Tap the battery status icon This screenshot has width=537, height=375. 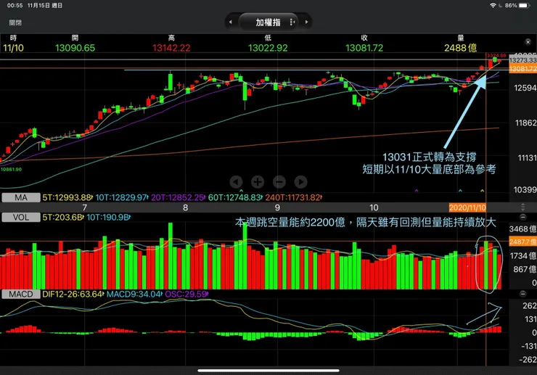525,6
